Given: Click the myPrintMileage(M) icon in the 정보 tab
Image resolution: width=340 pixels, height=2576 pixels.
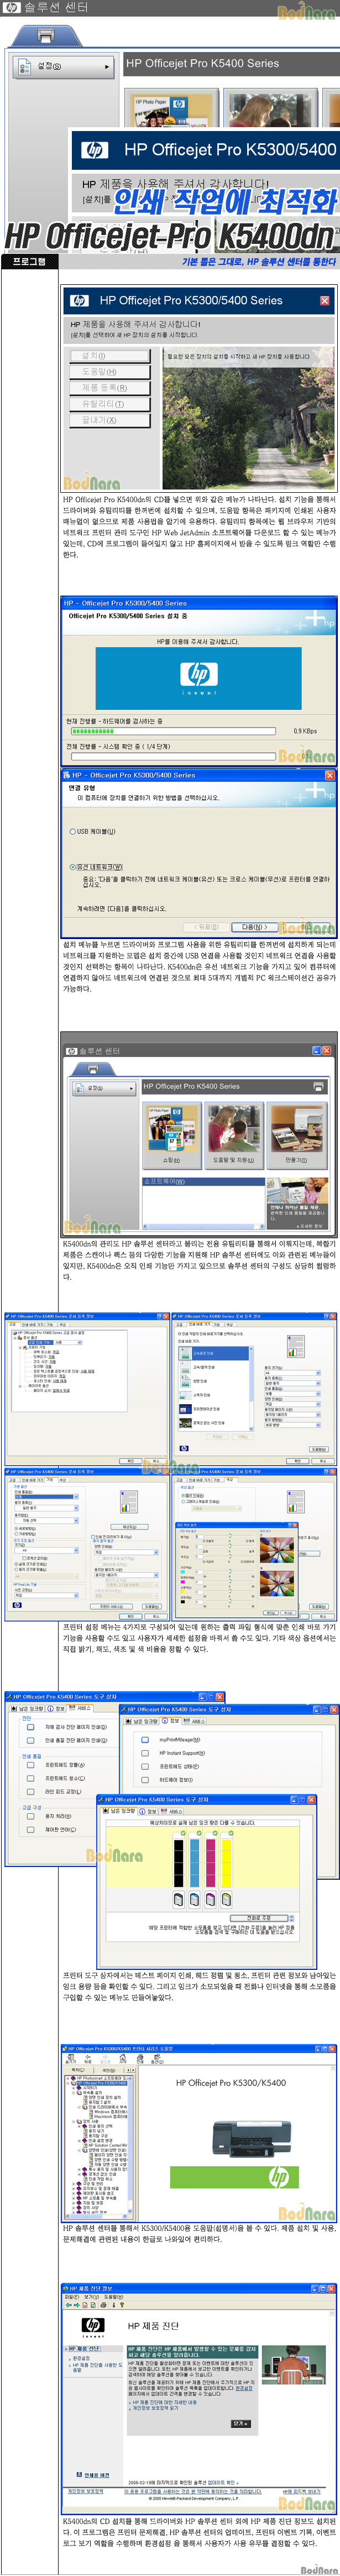Looking at the screenshot, I should pyautogui.click(x=146, y=1739).
